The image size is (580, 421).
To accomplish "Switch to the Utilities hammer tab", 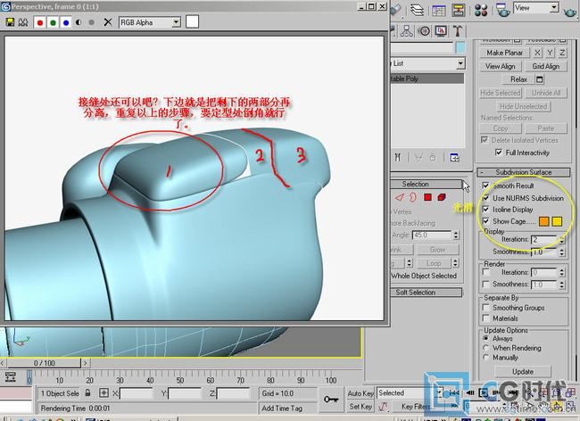I will pos(458,31).
